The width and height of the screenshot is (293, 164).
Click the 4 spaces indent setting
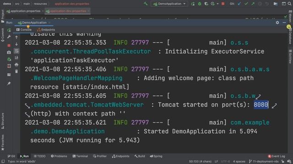[x=239, y=161]
